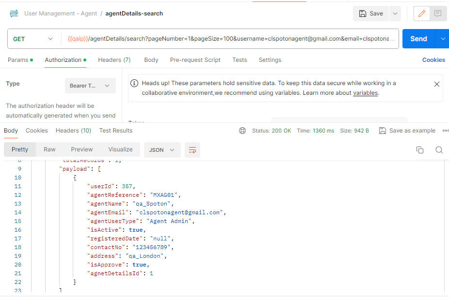Select the Authorization tab
This screenshot has height=297, width=449.
pyautogui.click(x=65, y=60)
